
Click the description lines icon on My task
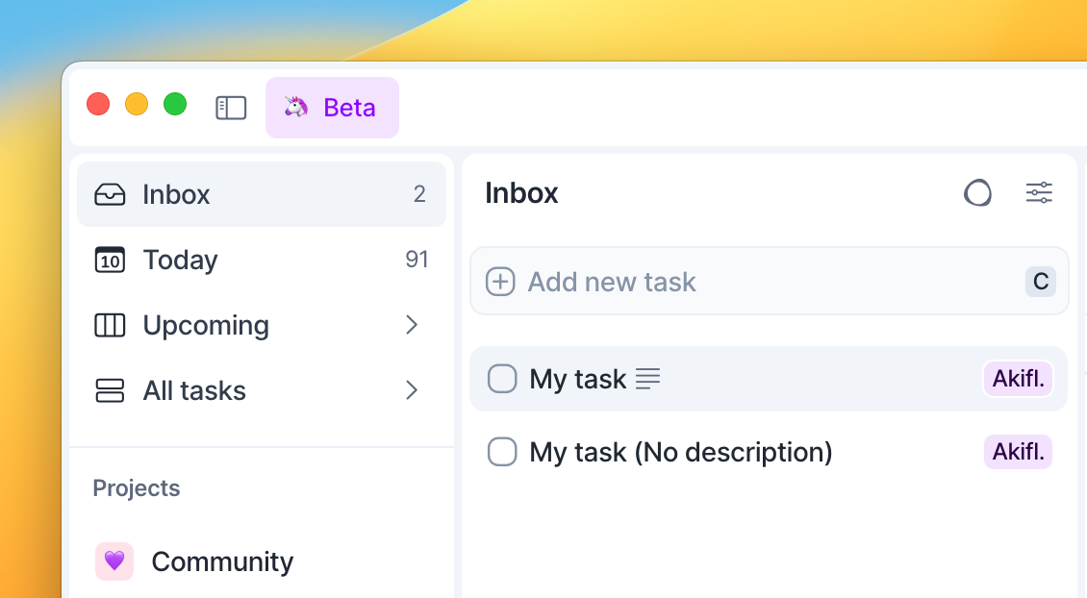[x=647, y=379]
